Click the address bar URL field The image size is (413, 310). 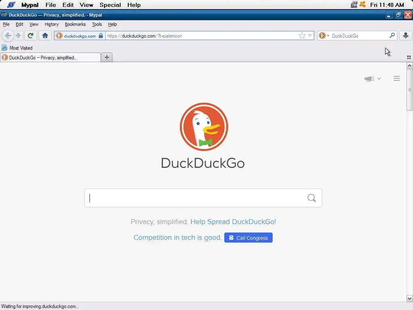[x=202, y=36]
